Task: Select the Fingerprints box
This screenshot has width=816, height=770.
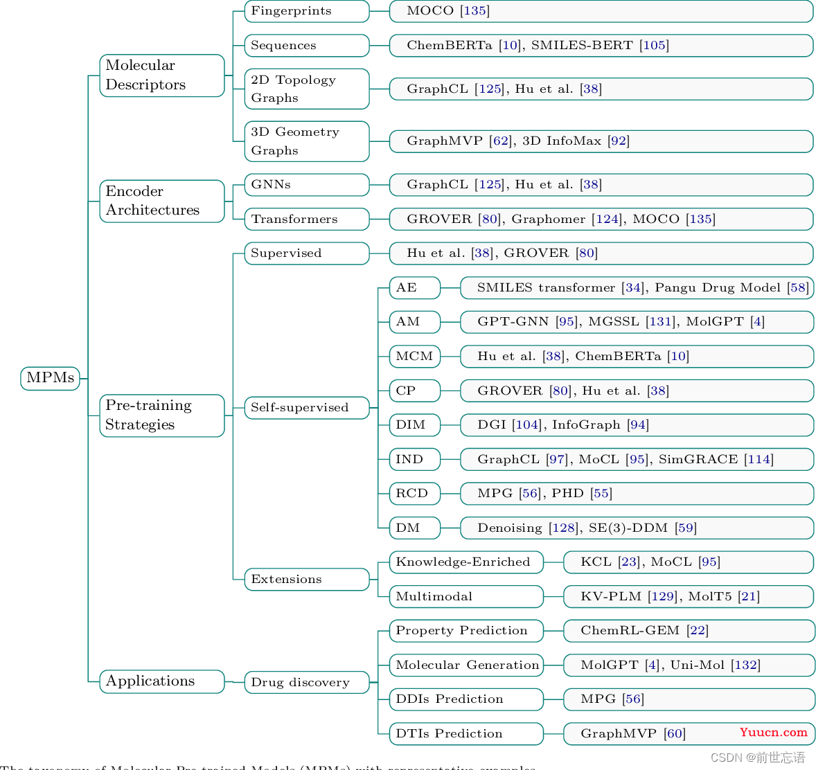Action: pyautogui.click(x=307, y=11)
